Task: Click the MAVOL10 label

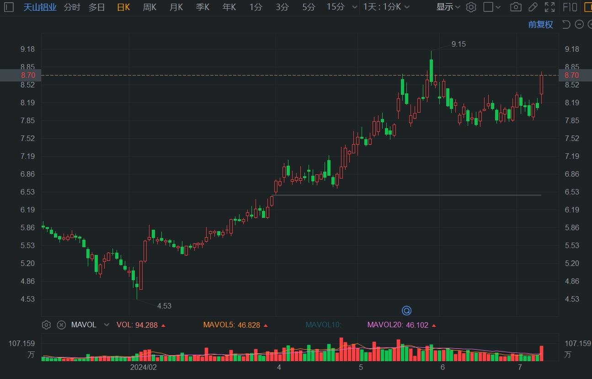Action: click(x=323, y=325)
